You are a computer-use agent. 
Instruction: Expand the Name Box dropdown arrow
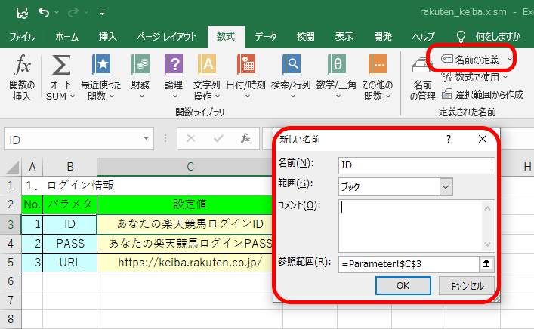146,138
